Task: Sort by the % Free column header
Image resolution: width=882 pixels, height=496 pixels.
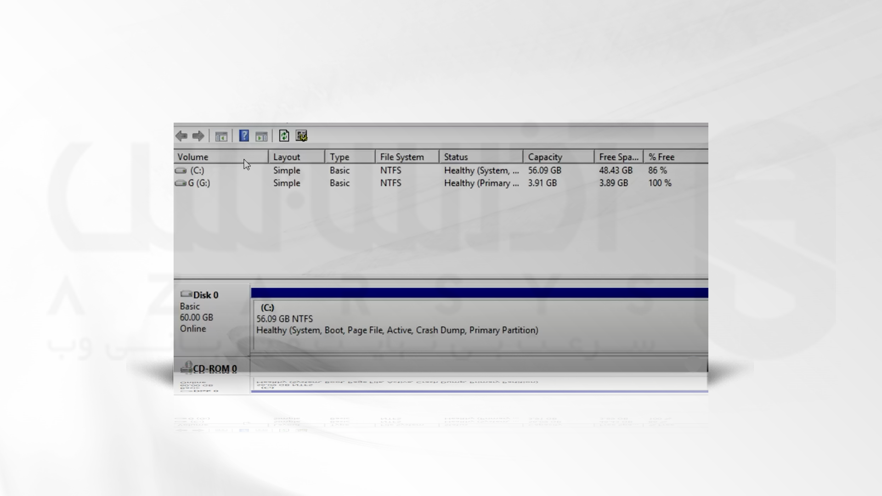Action: coord(676,157)
